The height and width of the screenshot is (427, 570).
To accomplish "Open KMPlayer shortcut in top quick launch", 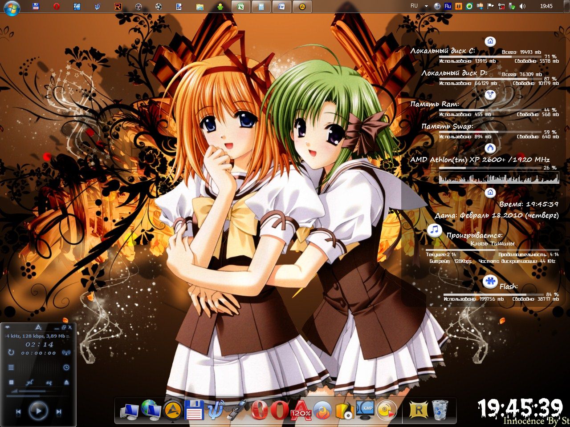I will click(x=77, y=6).
